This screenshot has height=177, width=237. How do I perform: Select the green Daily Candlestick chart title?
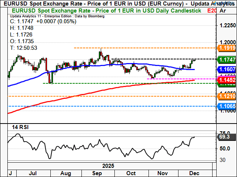click(105, 11)
